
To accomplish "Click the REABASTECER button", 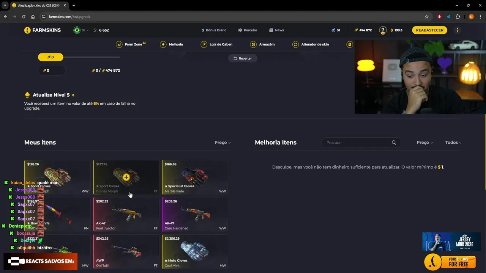I will (x=429, y=30).
